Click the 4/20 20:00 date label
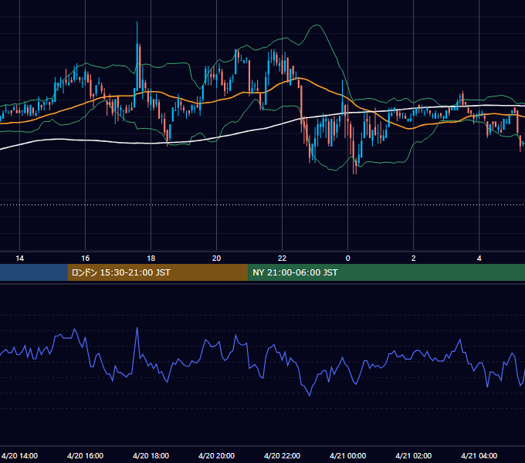525x463 pixels. (217, 455)
